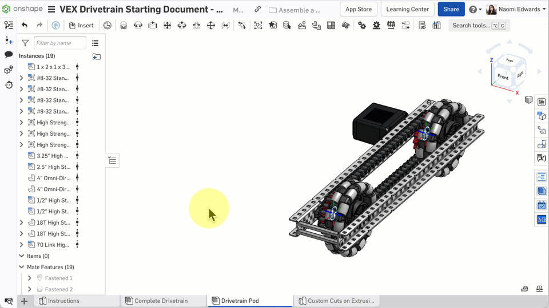Open the Learning Center
Screen dimensions: 549x308
(x=407, y=9)
